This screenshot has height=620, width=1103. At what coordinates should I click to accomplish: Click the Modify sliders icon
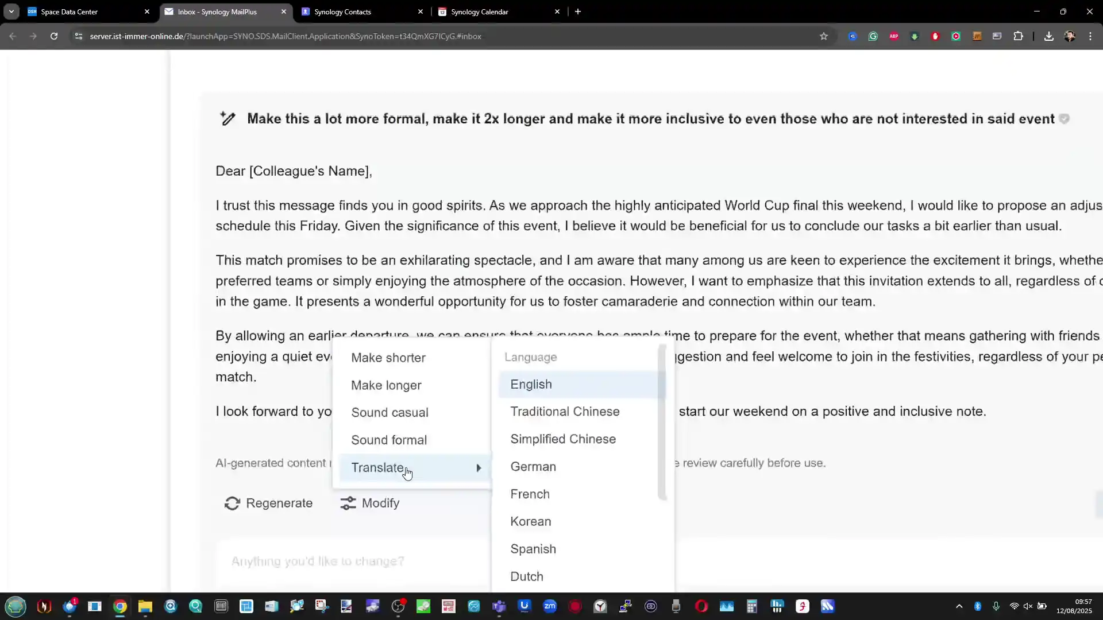[348, 503]
